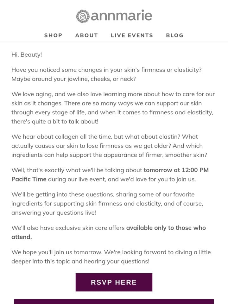This screenshot has width=228, height=304.
Task: Click the line starting "We love aging"
Action: [x=113, y=94]
